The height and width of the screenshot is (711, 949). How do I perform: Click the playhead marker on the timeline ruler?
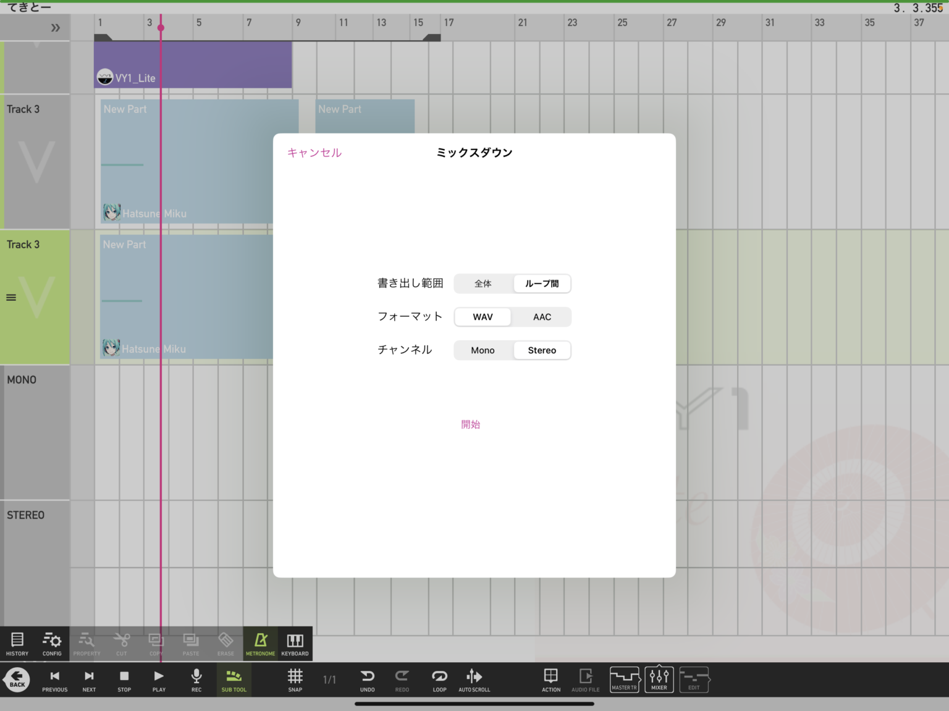click(x=161, y=27)
